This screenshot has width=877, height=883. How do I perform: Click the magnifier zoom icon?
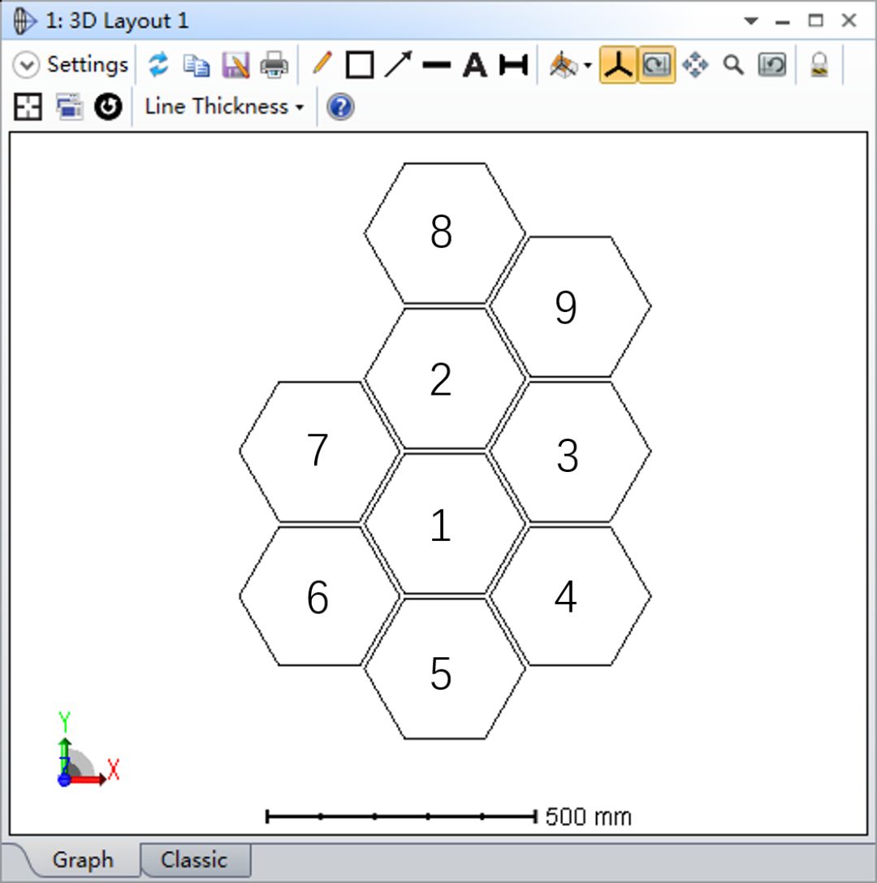[x=733, y=65]
